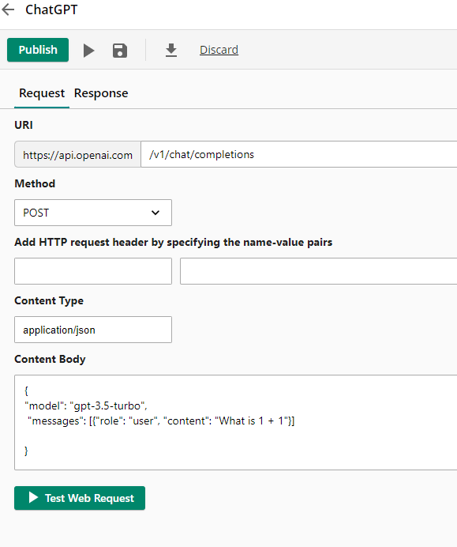Click the Publish button
457x547 pixels.
point(38,50)
